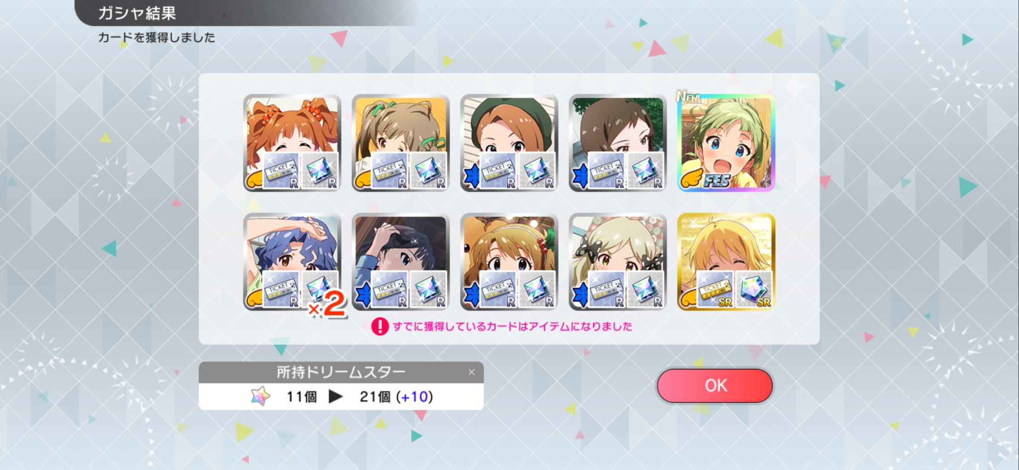Click the blue SR gem icon
The height and width of the screenshot is (470, 1019).
[x=754, y=289]
